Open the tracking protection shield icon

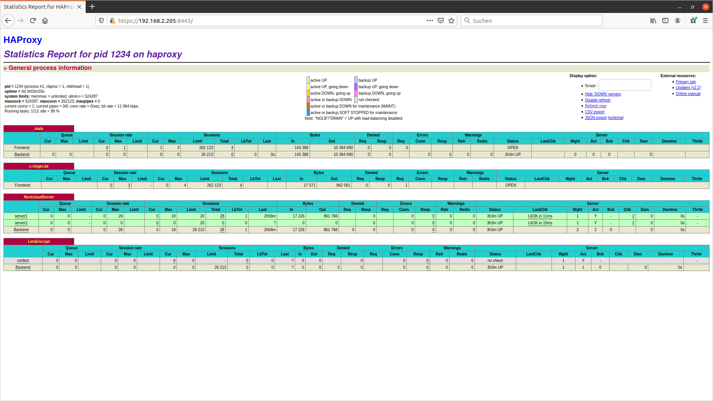coord(101,21)
